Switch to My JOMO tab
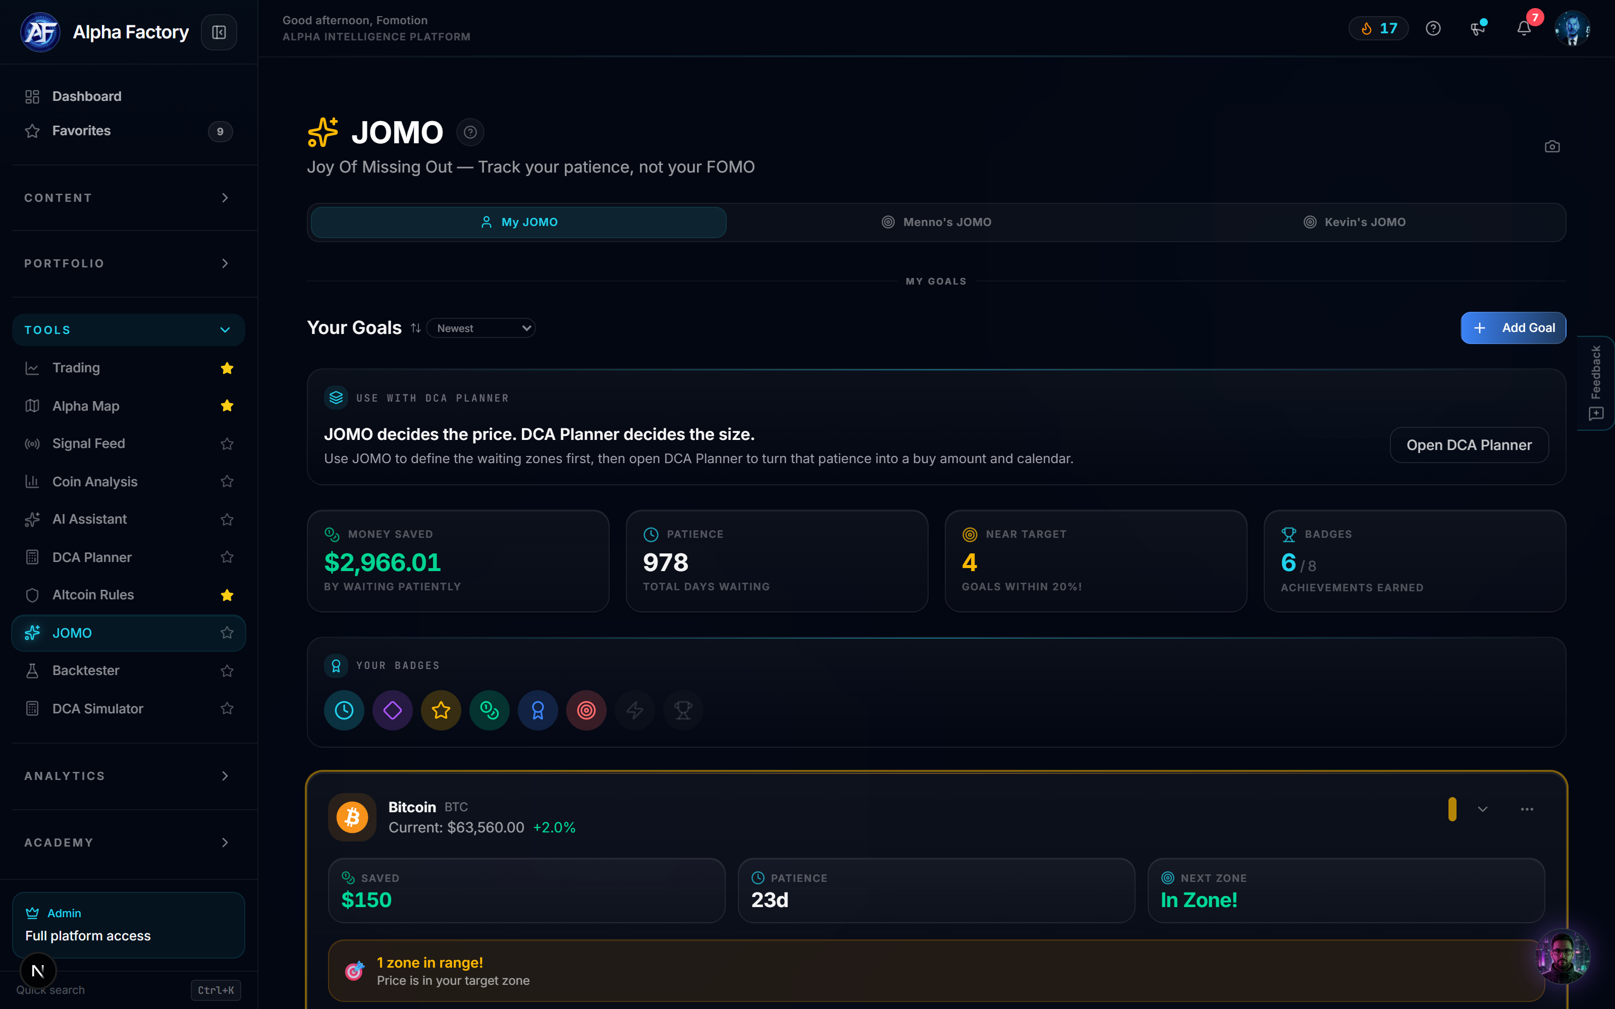 coord(518,222)
